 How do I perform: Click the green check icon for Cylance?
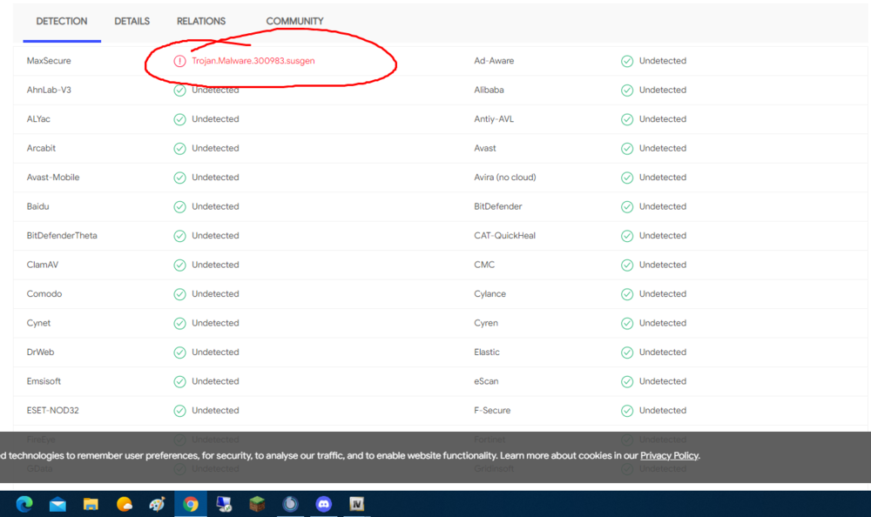click(627, 294)
